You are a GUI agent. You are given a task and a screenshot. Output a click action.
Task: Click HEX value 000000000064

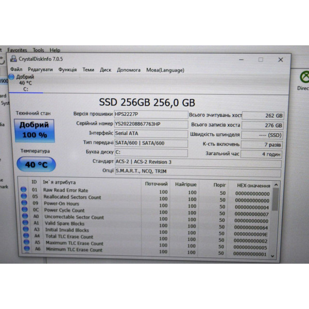pos(251,228)
